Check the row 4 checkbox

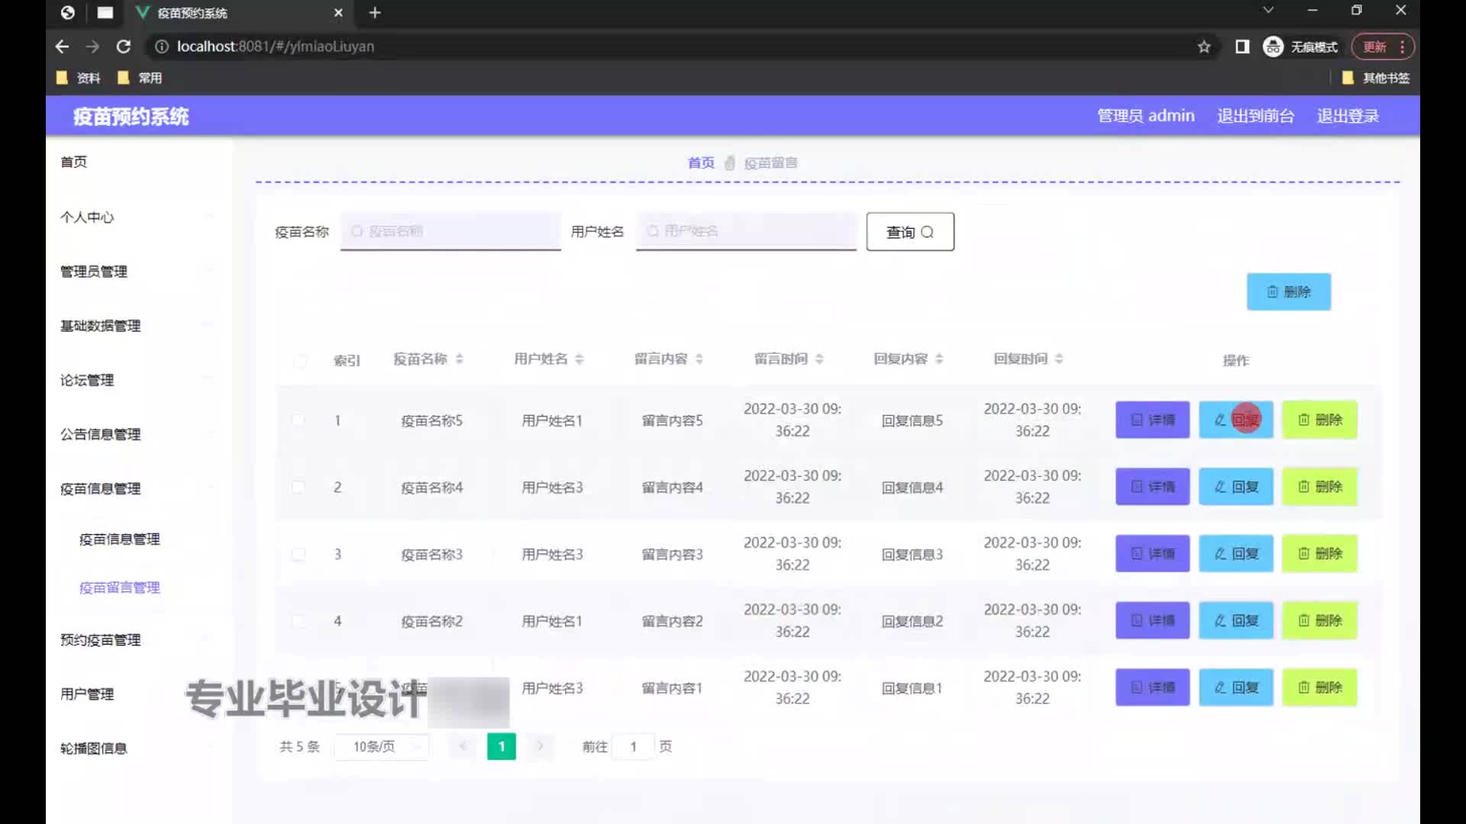[x=299, y=621]
